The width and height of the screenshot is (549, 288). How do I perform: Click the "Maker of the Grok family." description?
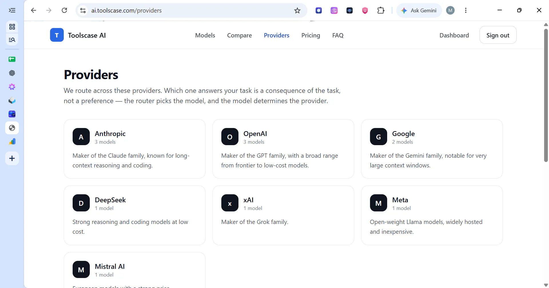[x=254, y=222]
